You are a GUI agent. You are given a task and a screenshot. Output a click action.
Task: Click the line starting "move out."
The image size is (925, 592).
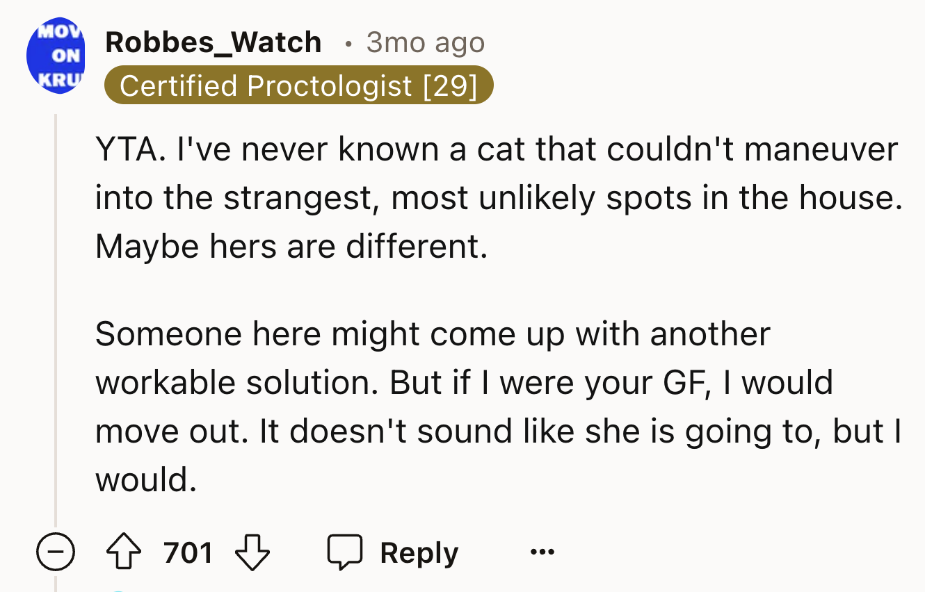[497, 431]
